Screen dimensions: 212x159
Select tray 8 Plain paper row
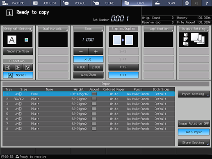tap(89, 129)
